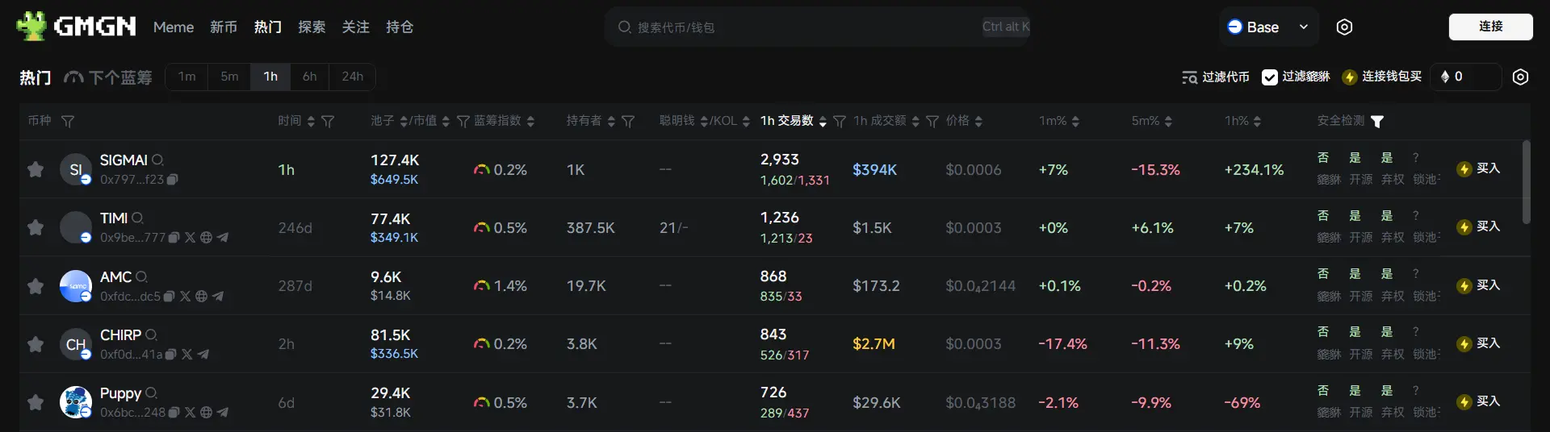
Task: Select the 5m timeframe tab
Action: click(229, 77)
